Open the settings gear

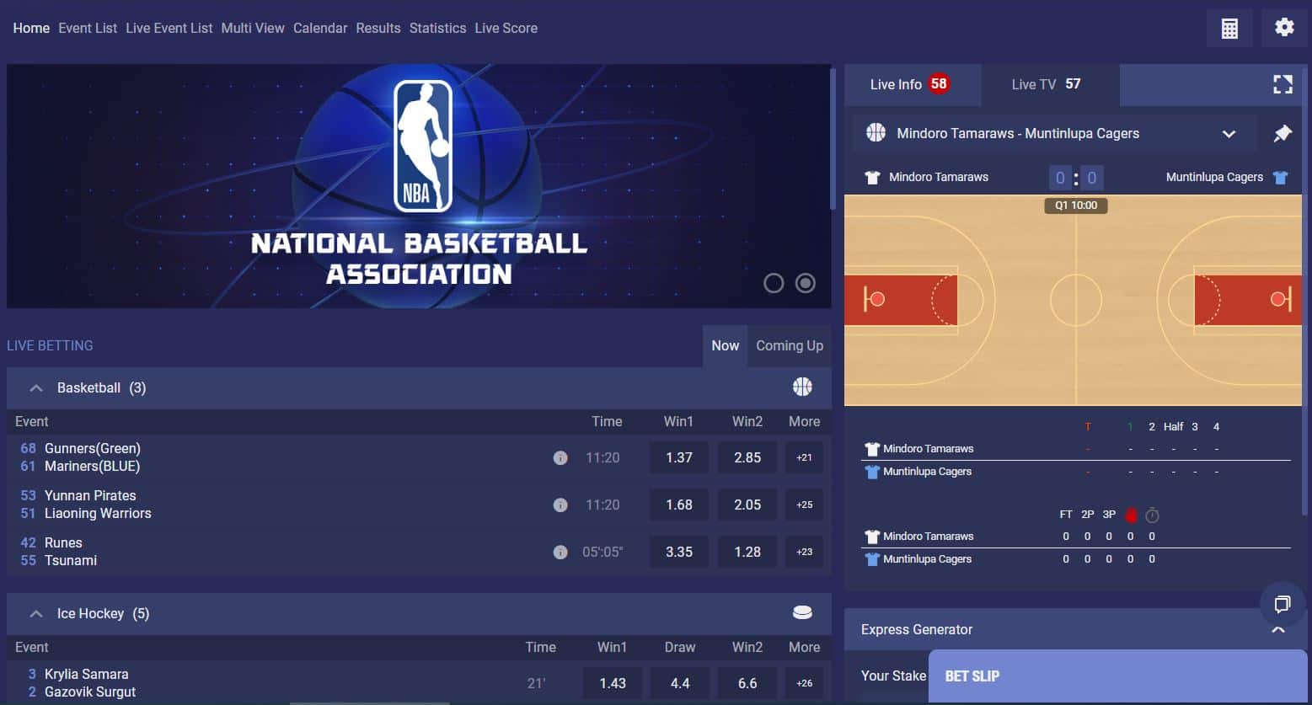(x=1284, y=28)
